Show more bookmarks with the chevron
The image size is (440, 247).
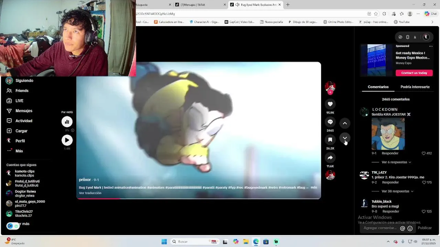(432, 22)
